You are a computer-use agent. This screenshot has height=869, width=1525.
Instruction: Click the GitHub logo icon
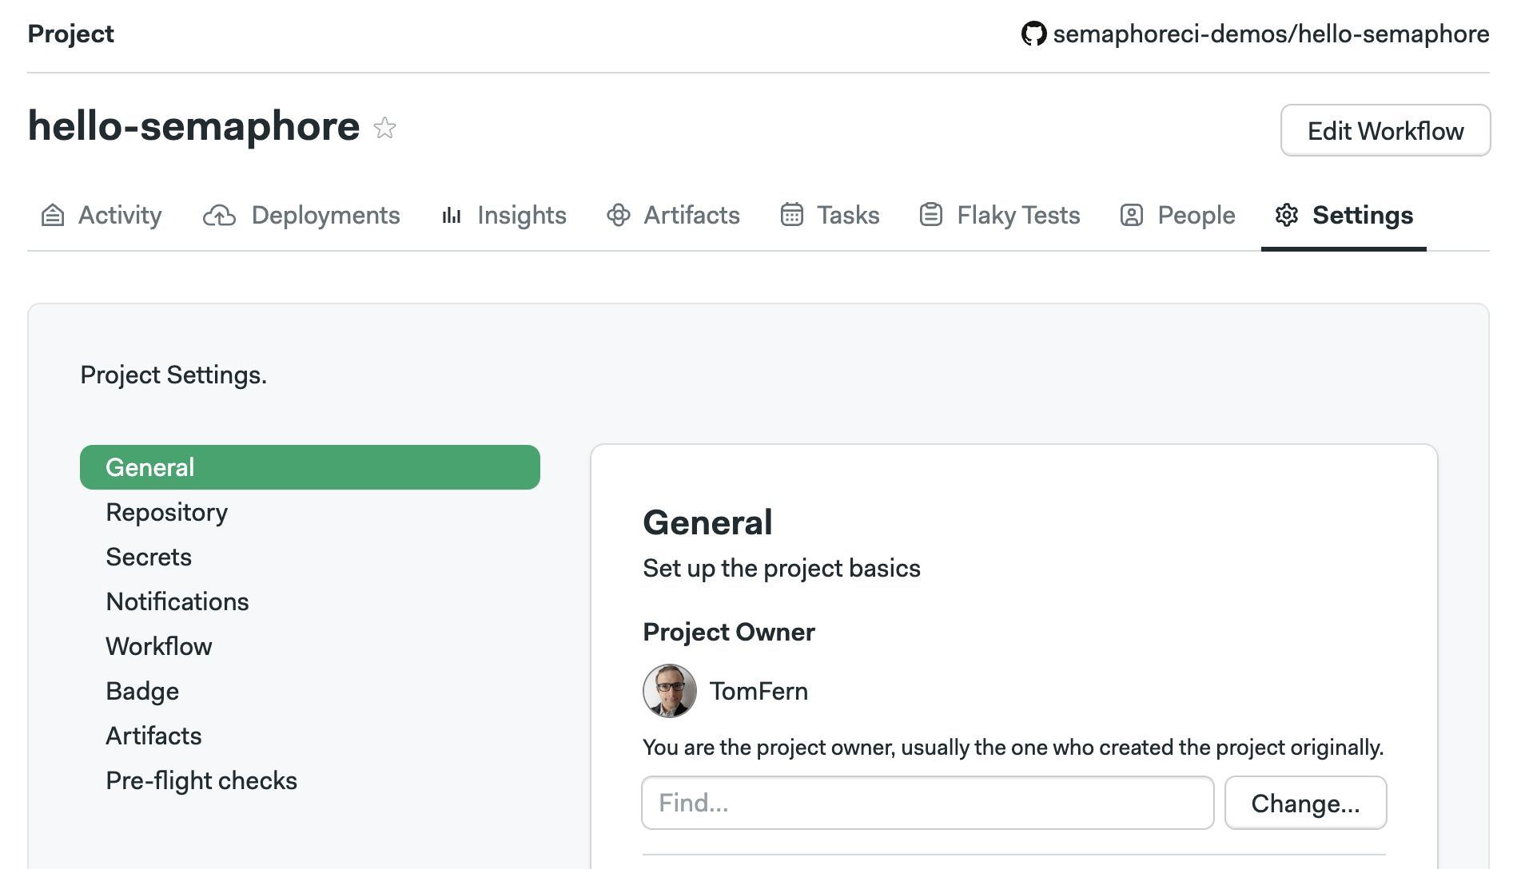[x=1033, y=34]
